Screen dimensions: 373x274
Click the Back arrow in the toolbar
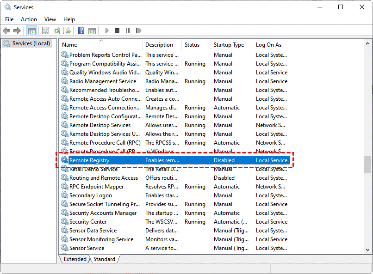[6, 30]
